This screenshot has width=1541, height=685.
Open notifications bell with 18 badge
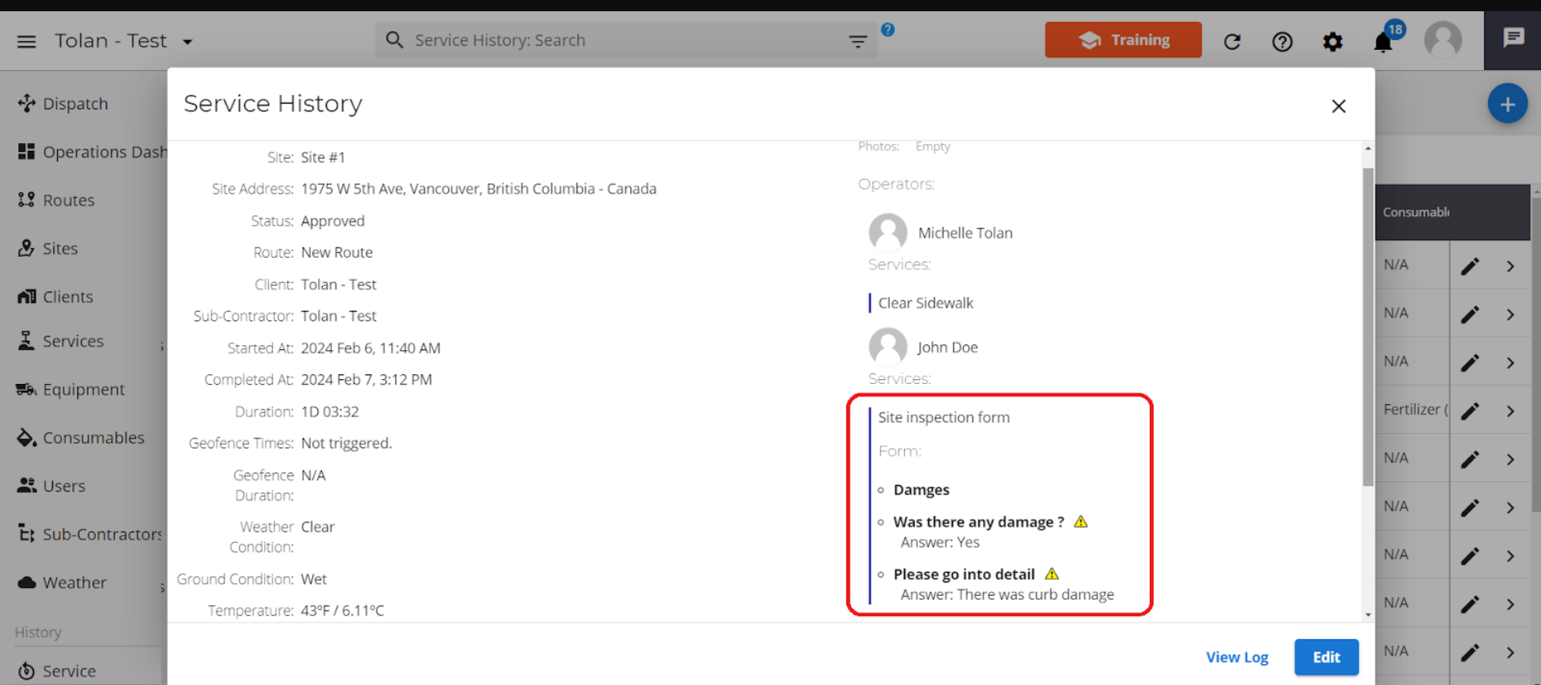click(x=1383, y=41)
